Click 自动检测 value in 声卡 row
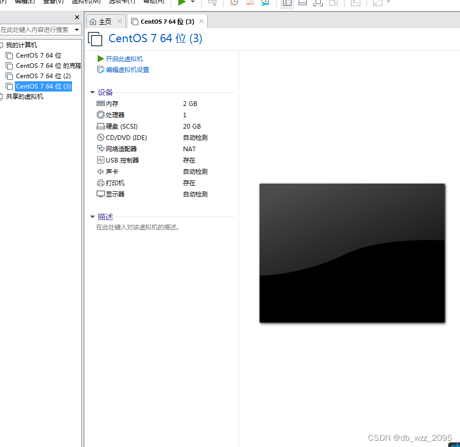 point(195,171)
